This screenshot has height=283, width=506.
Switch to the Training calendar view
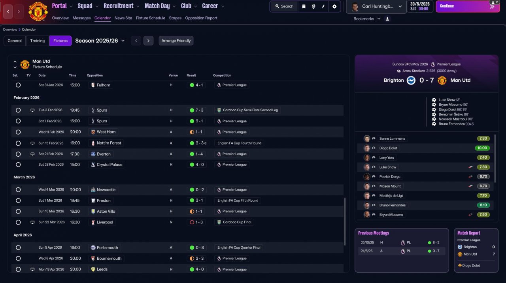click(38, 41)
